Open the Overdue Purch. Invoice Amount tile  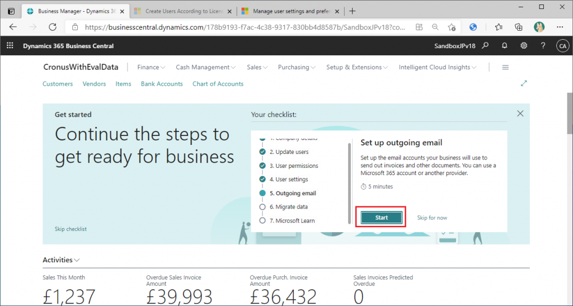pyautogui.click(x=283, y=290)
